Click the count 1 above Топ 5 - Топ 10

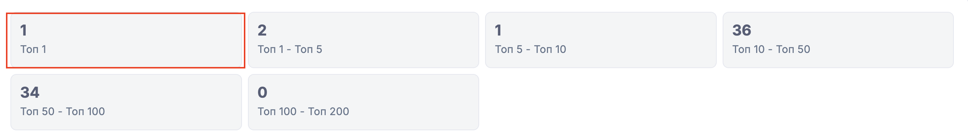tap(498, 30)
